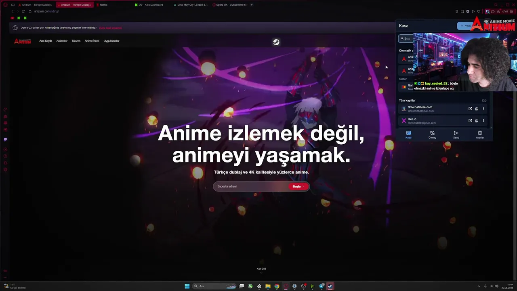This screenshot has width=517, height=291.
Task: Open the Ayarlar settings tab
Action: (480, 135)
